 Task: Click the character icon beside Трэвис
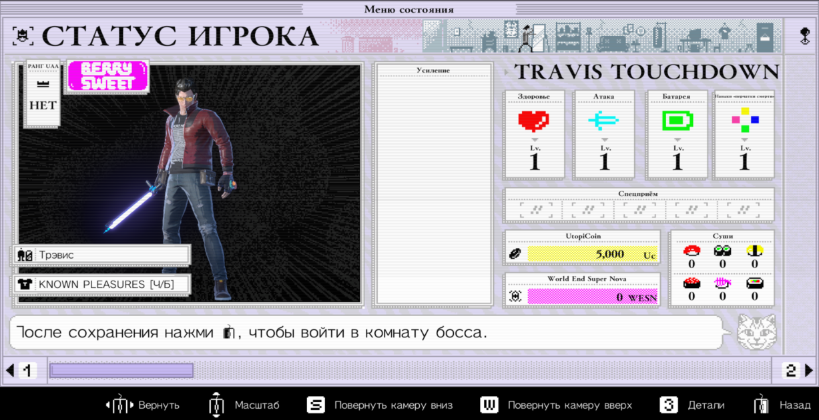25,255
